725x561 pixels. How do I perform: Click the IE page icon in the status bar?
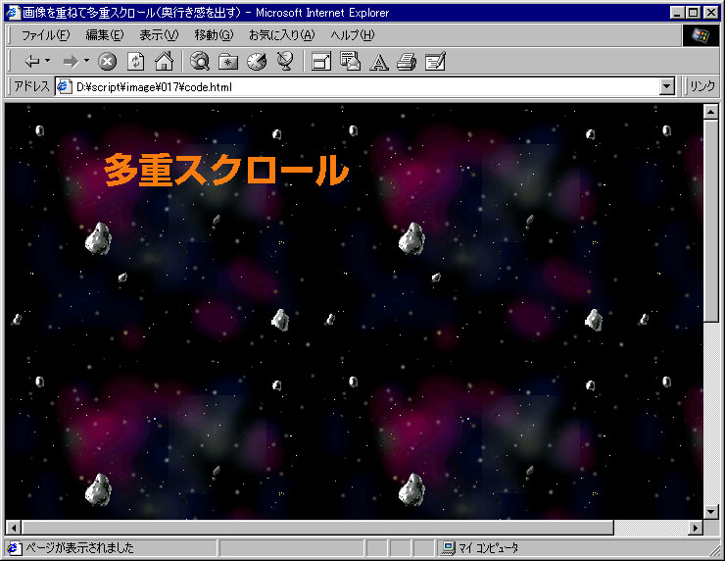pos(14,548)
